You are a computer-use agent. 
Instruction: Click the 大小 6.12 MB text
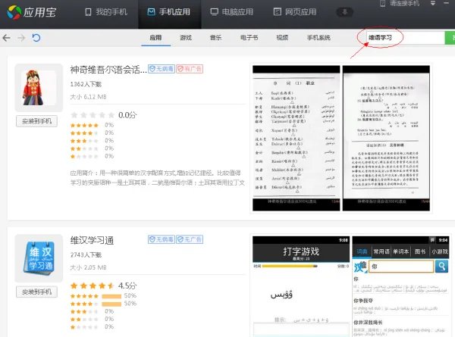coord(88,97)
